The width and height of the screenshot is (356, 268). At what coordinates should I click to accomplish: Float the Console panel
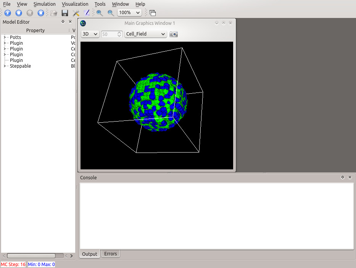coord(343,177)
